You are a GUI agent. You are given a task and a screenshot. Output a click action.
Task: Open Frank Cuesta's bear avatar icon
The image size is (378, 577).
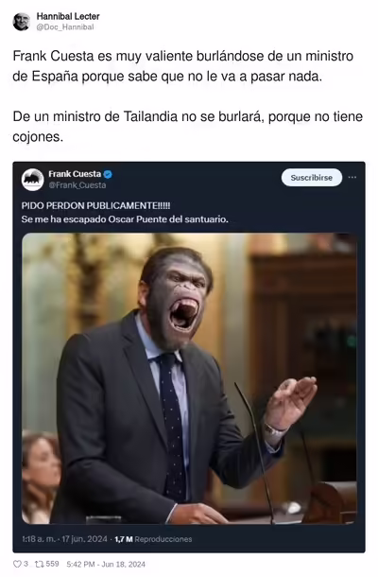(32, 180)
